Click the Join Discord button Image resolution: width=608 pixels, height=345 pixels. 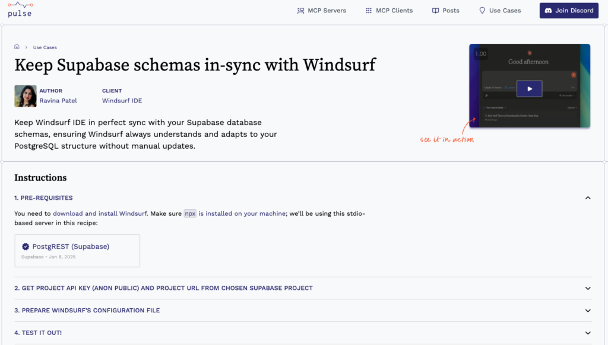click(x=569, y=11)
